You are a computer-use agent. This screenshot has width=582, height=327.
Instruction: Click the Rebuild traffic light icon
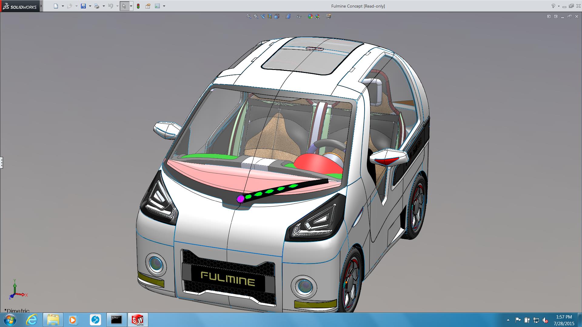click(x=138, y=6)
